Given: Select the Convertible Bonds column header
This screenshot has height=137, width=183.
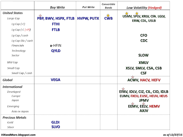Looking at the screenshot, I should click(108, 6).
